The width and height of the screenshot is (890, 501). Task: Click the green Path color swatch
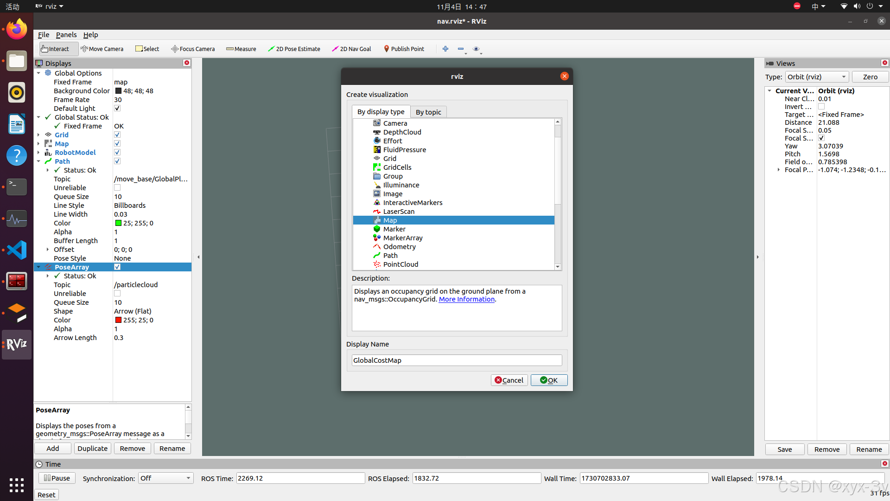pyautogui.click(x=118, y=223)
